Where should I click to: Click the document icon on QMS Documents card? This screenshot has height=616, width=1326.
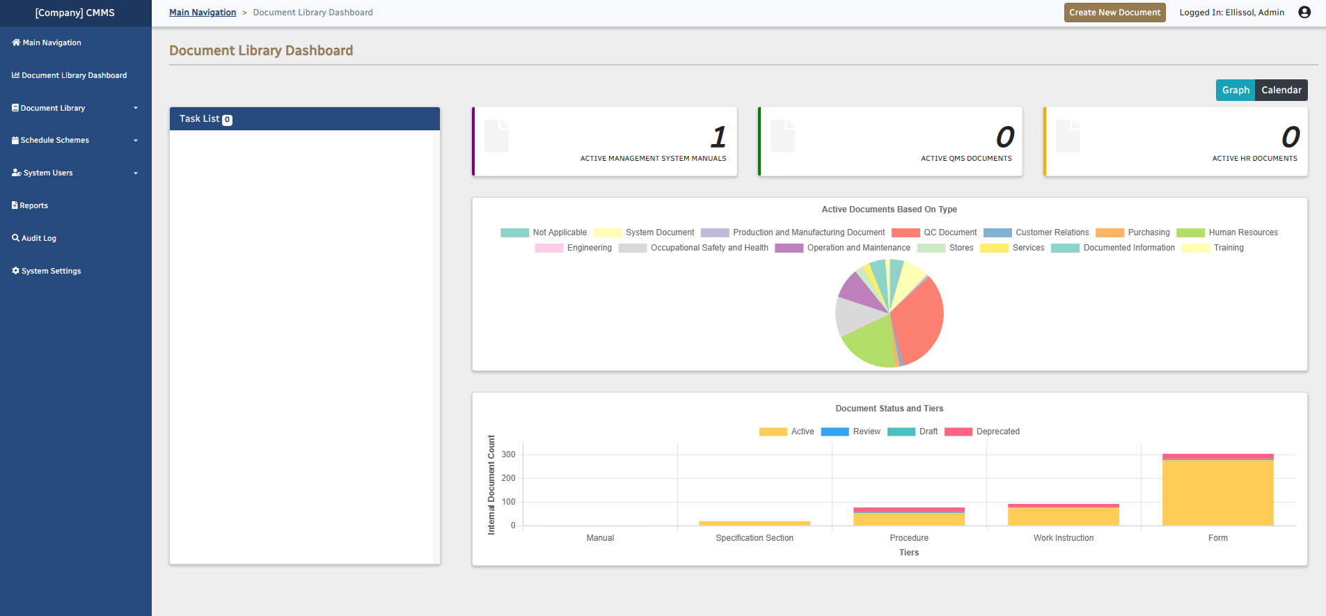[782, 136]
